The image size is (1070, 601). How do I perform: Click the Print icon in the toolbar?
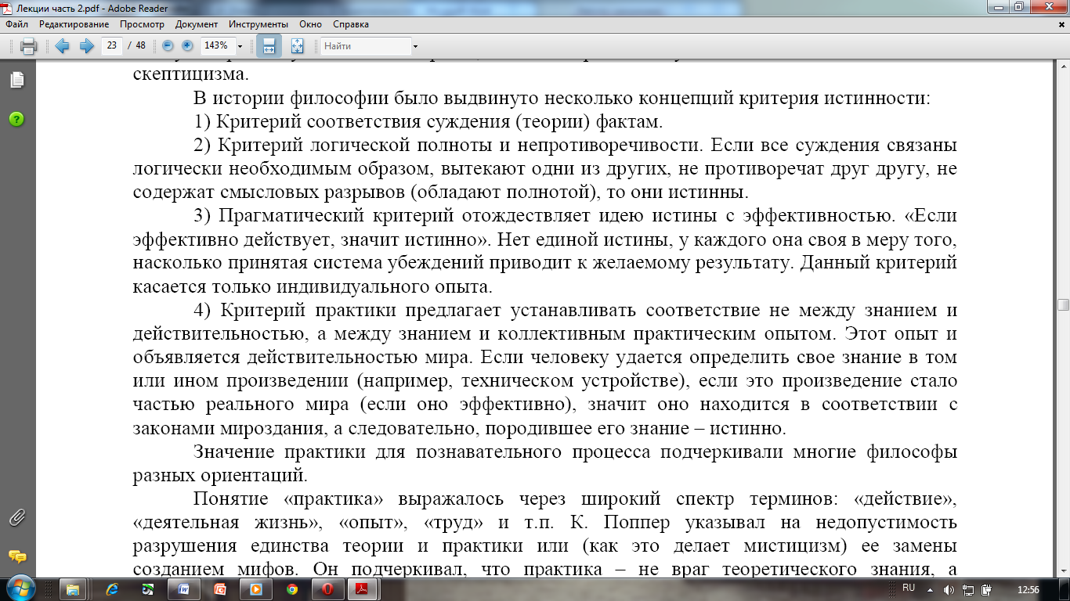click(28, 46)
